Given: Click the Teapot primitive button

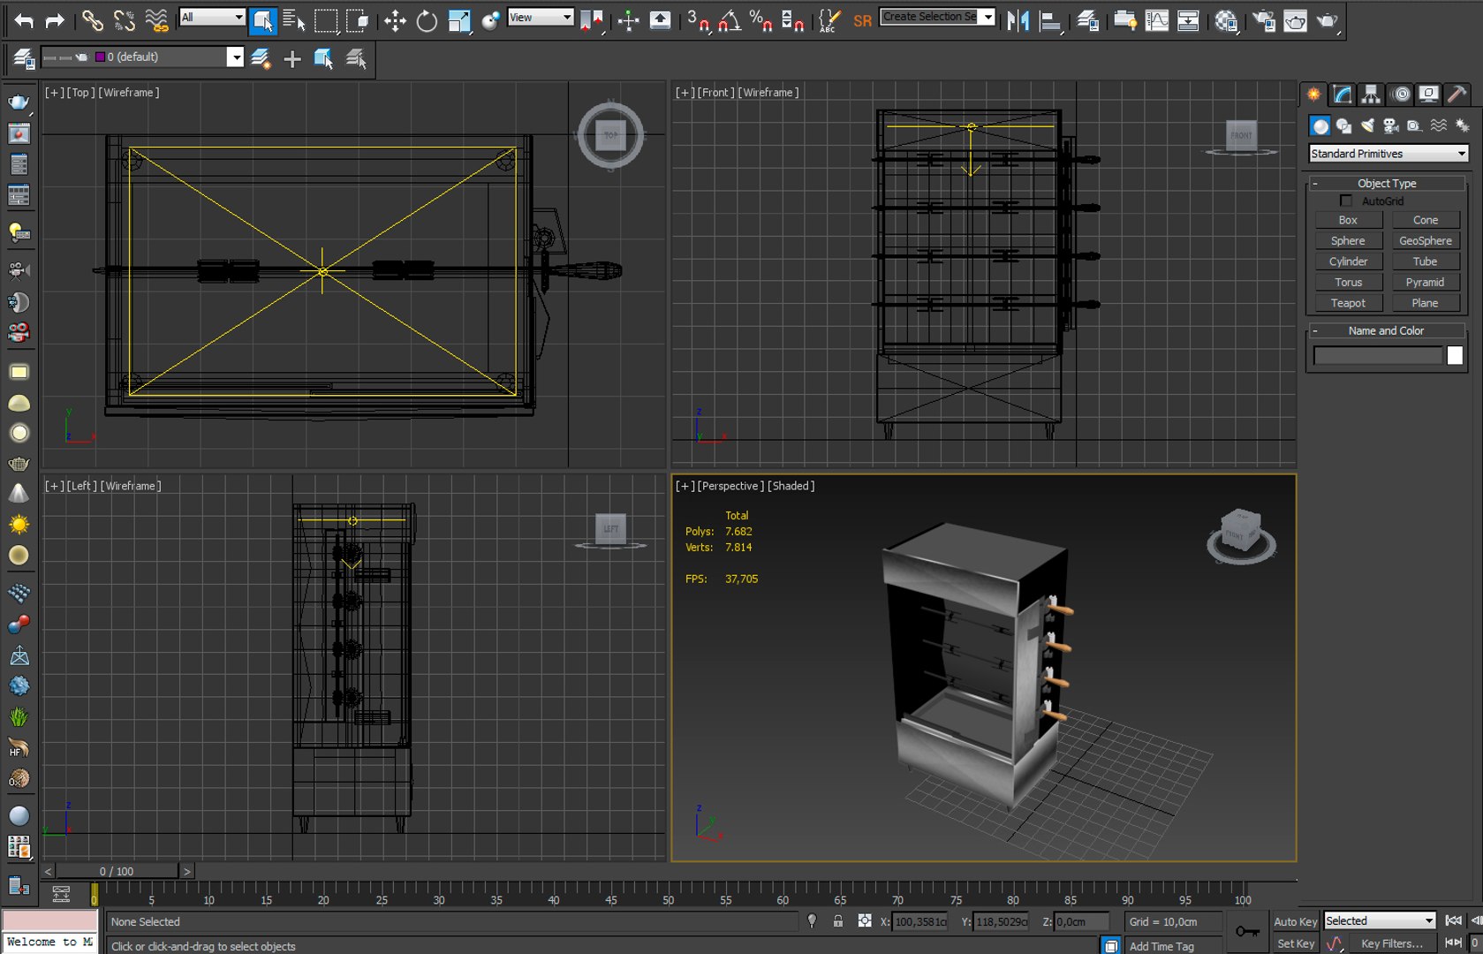Looking at the screenshot, I should click(1348, 303).
